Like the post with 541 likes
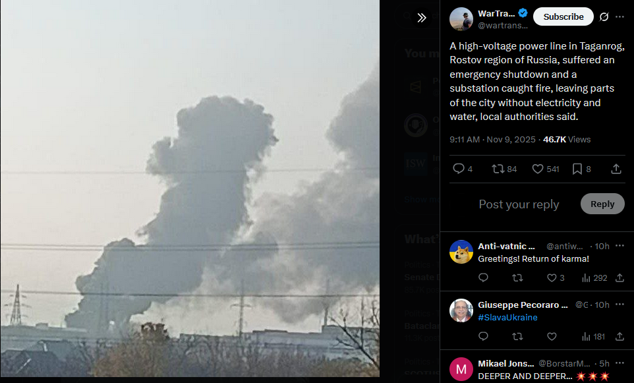This screenshot has height=383, width=634. [x=537, y=169]
